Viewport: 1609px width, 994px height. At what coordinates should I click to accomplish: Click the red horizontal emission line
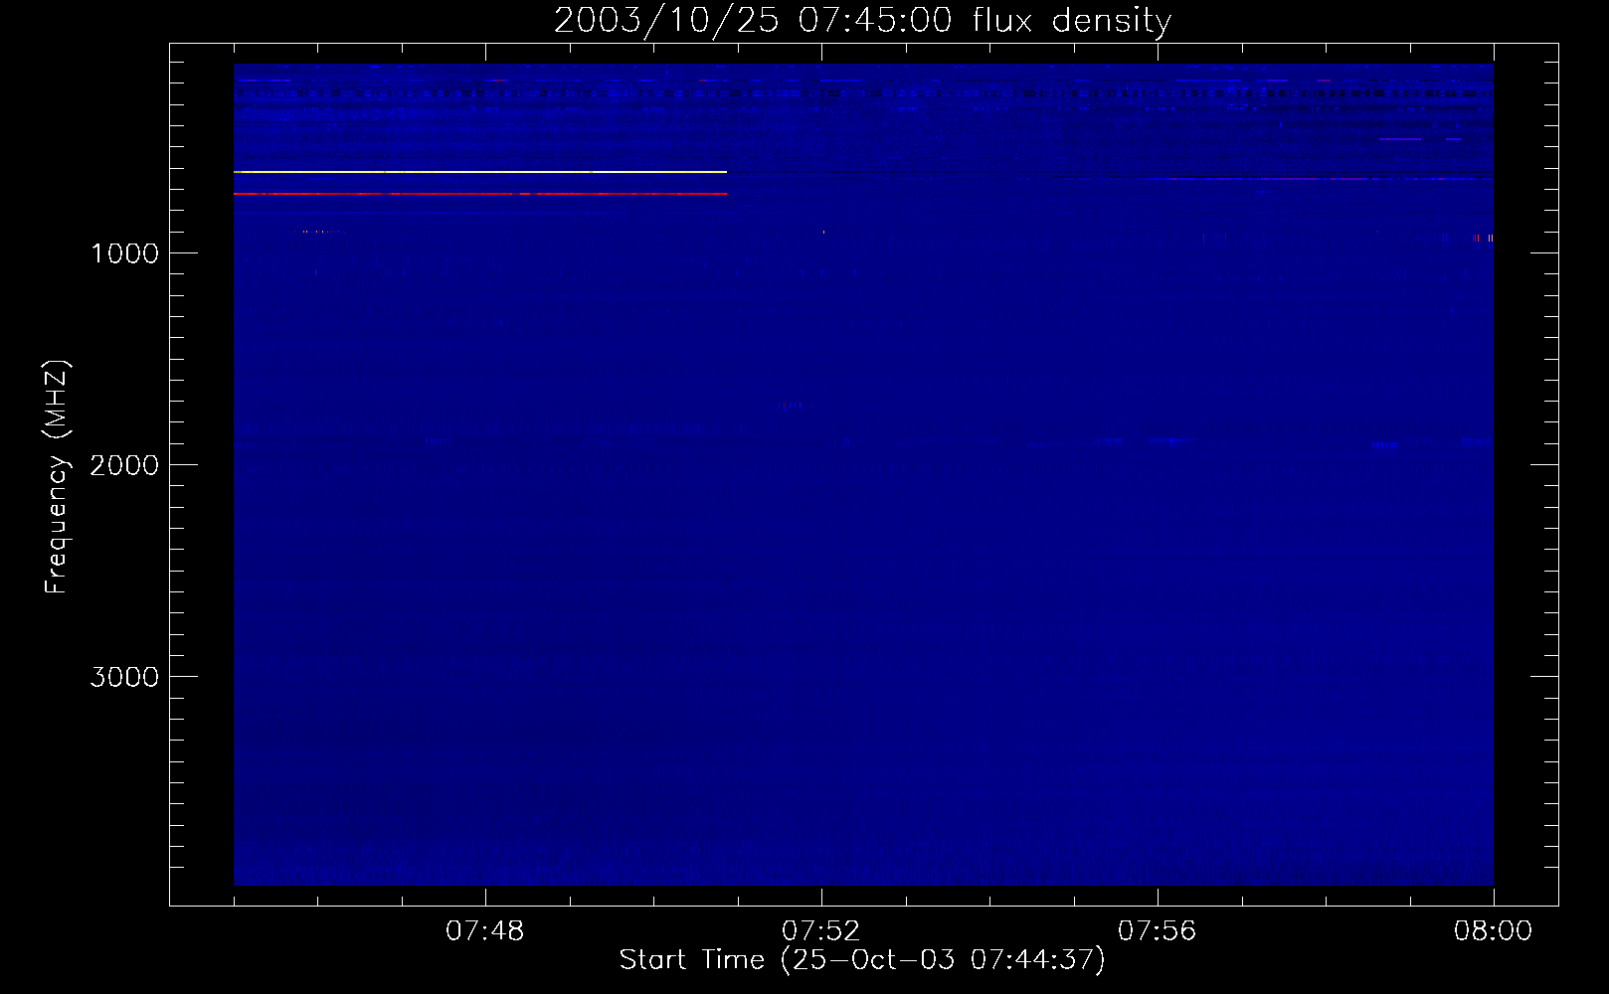(x=480, y=194)
